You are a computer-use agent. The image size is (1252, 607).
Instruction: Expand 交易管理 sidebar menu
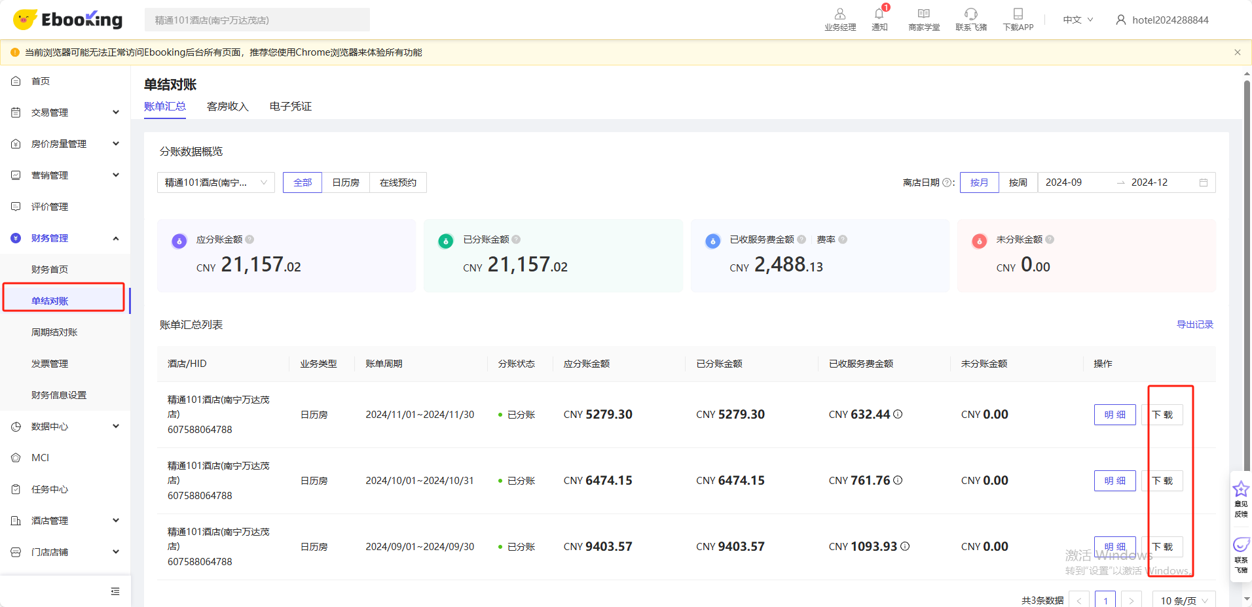[x=65, y=113]
